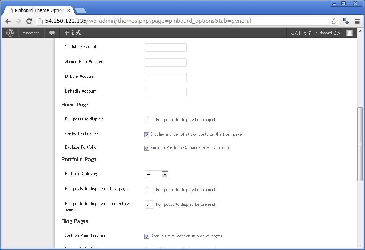The image size is (365, 250).
Task: Click 'Exclude Portfolio Category from main loop' label
Action: point(190,148)
